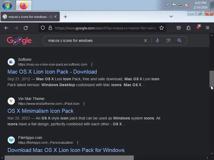Click the Google Valentine's logo

pos(19,41)
